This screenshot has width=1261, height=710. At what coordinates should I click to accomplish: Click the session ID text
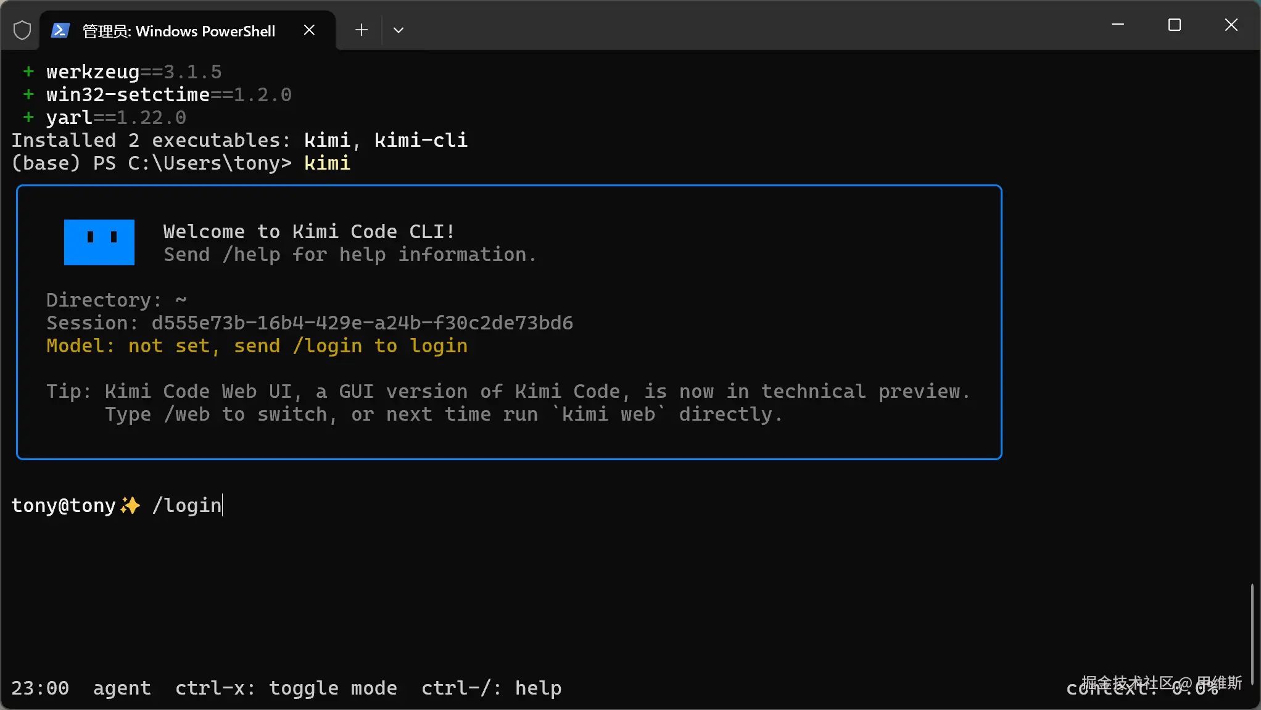click(362, 323)
